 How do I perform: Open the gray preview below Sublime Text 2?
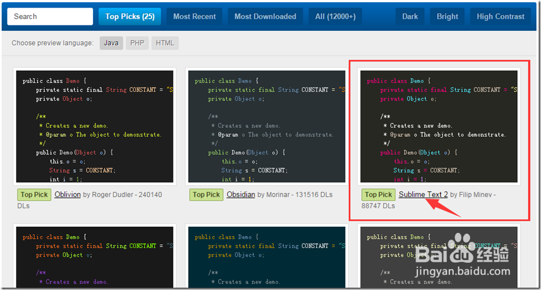439,256
